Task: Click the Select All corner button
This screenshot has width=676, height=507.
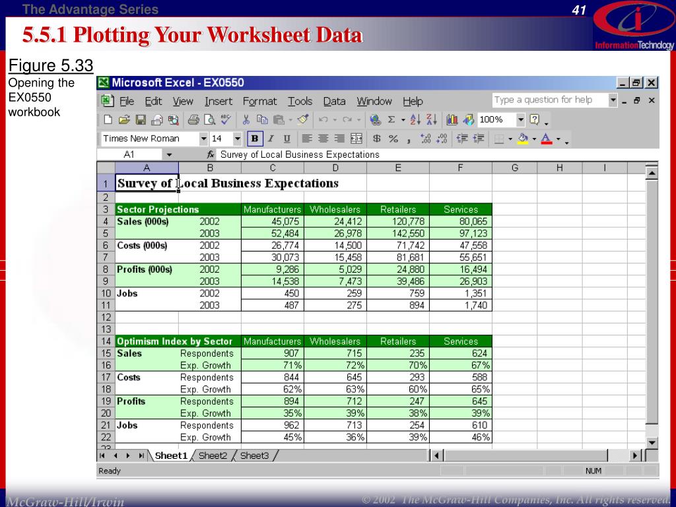Action: pos(106,168)
